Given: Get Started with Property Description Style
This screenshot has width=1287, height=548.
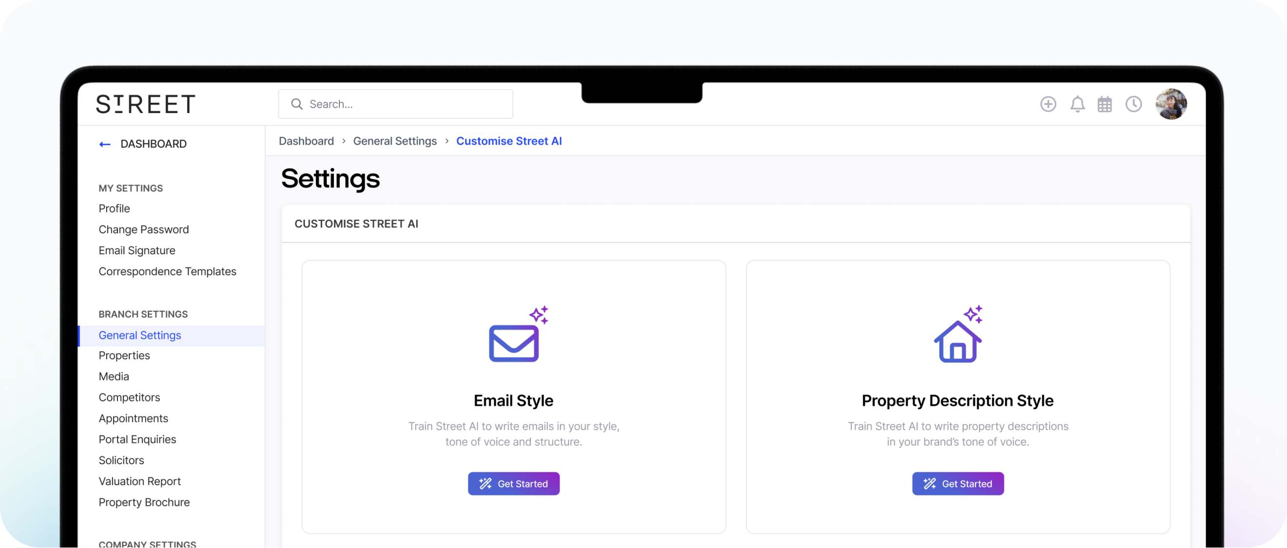Looking at the screenshot, I should click(957, 484).
